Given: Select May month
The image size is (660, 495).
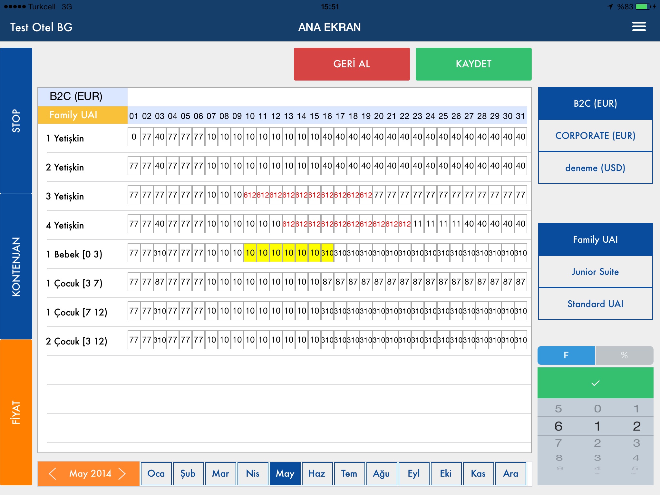Looking at the screenshot, I should tap(285, 473).
